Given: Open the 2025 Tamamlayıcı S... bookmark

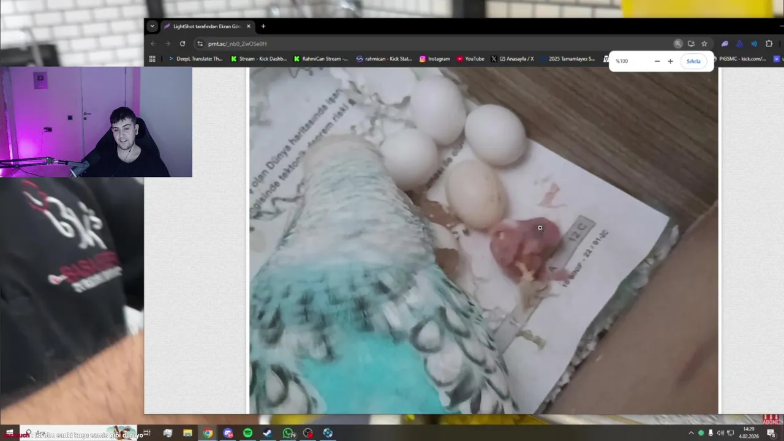Looking at the screenshot, I should click(567, 59).
